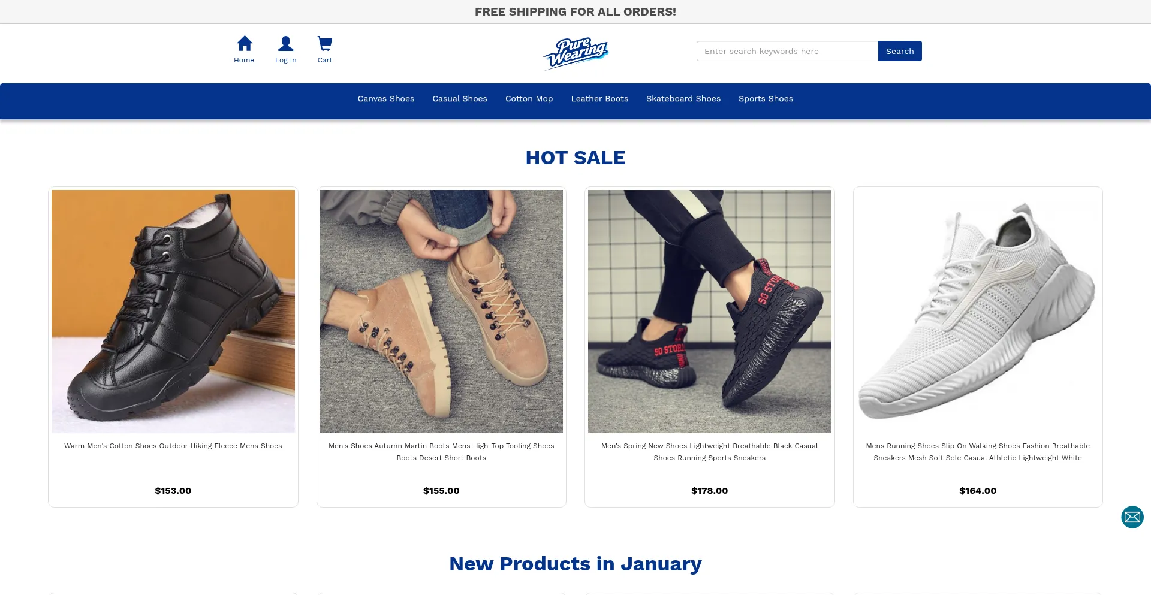This screenshot has height=595, width=1151.
Task: Browse the Sports Shoes category
Action: [x=766, y=98]
